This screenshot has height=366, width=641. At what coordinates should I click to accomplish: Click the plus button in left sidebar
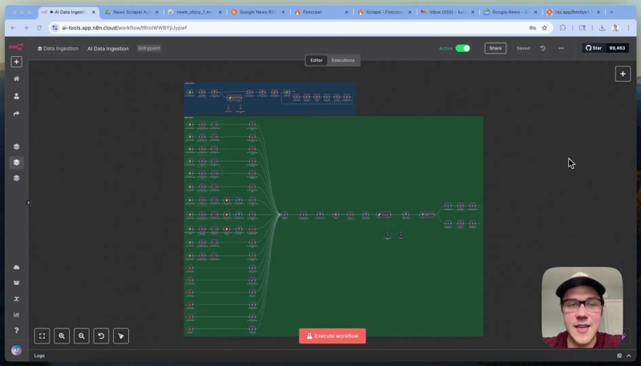pos(16,62)
